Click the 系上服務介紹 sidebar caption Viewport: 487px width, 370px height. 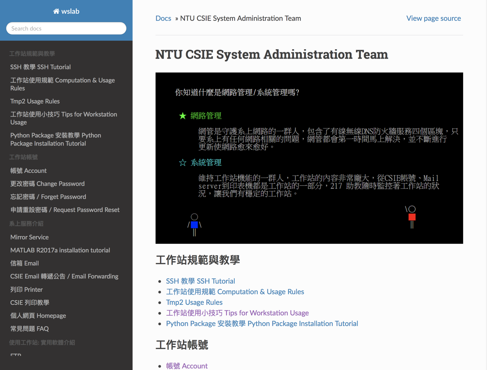[x=26, y=224]
